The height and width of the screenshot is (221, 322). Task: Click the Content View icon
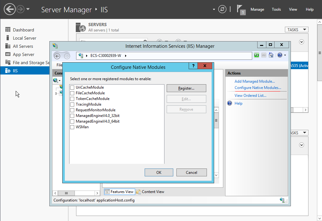(x=138, y=192)
